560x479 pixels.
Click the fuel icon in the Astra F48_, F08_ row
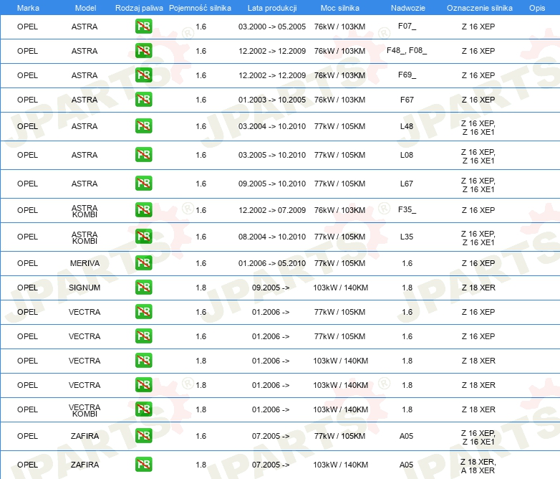(x=143, y=51)
